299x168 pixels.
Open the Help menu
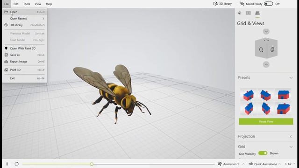[x=49, y=4]
